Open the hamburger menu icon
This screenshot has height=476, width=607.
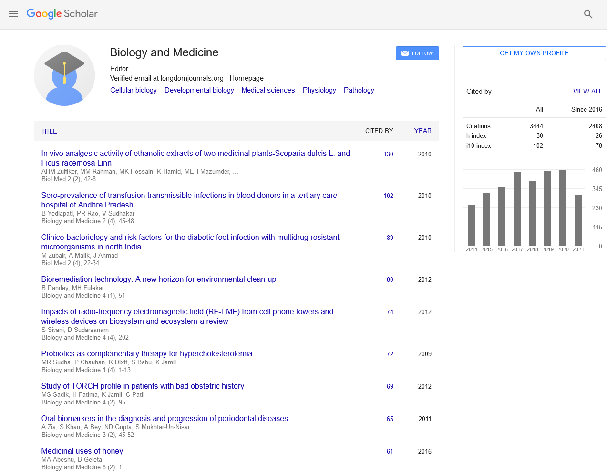point(13,14)
